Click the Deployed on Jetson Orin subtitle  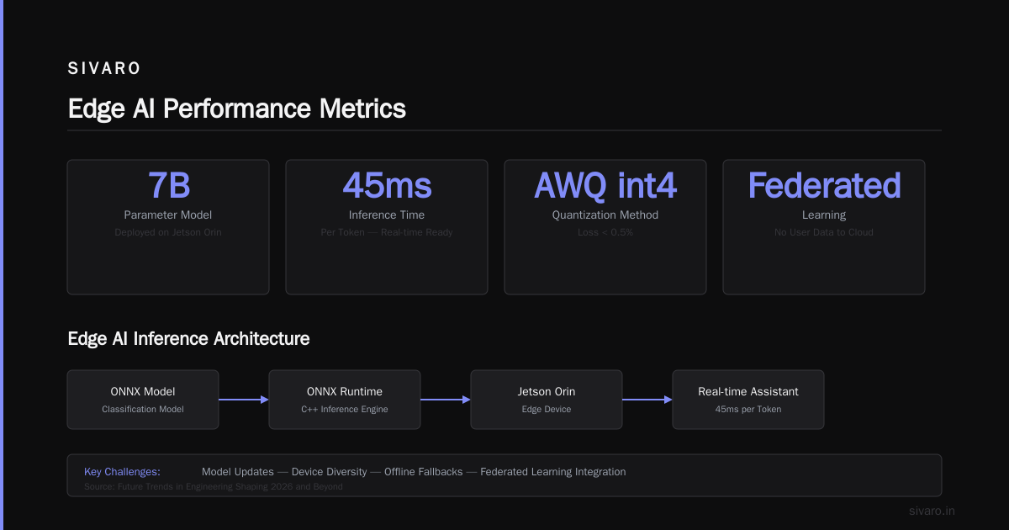168,232
